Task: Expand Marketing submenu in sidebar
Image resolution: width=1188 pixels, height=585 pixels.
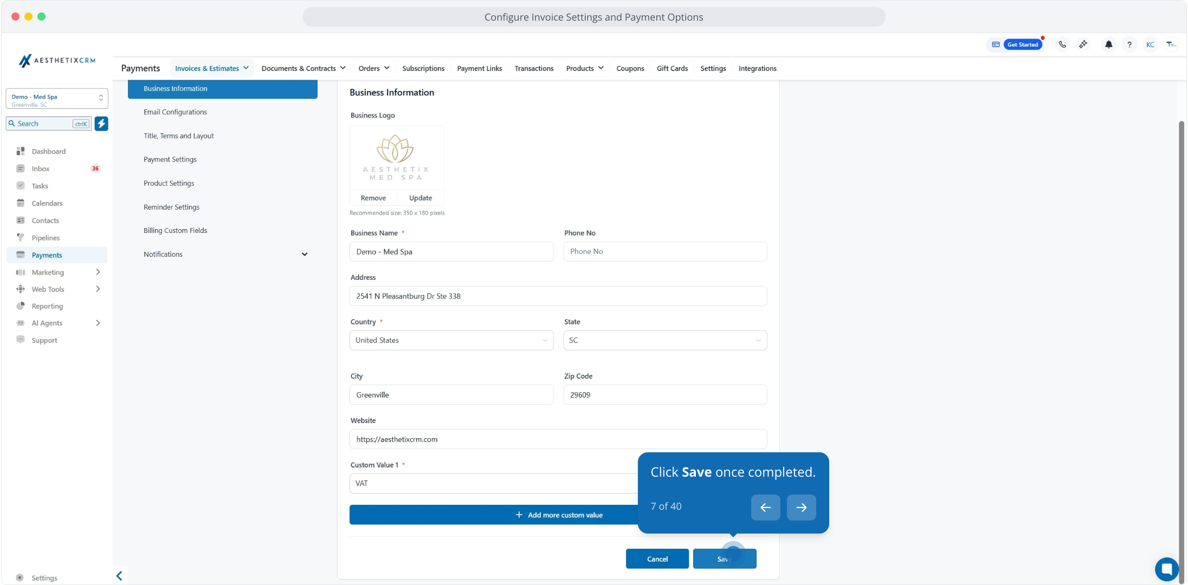Action: pos(98,272)
